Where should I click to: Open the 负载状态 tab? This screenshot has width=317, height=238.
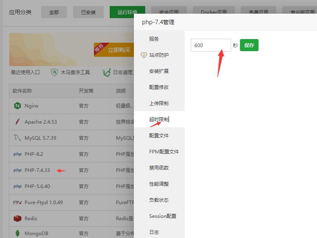pos(159,200)
